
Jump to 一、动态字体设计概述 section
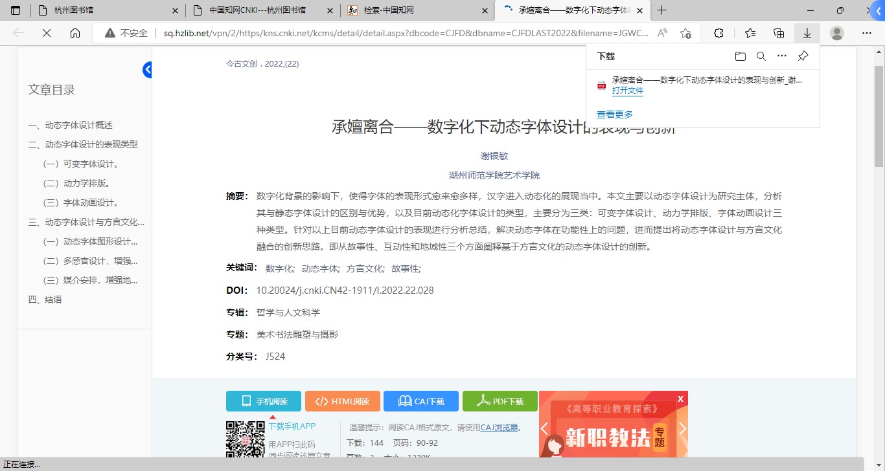[x=71, y=125]
